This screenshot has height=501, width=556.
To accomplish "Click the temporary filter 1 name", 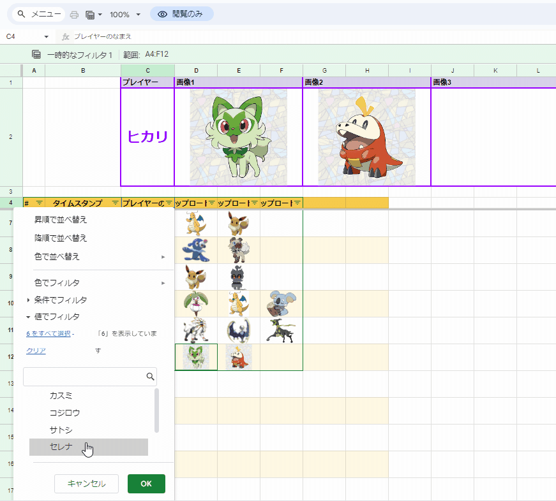I will point(80,55).
